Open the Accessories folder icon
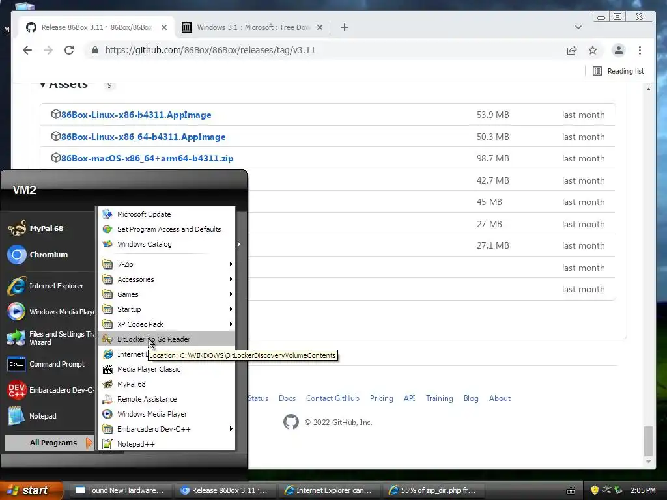 point(107,279)
